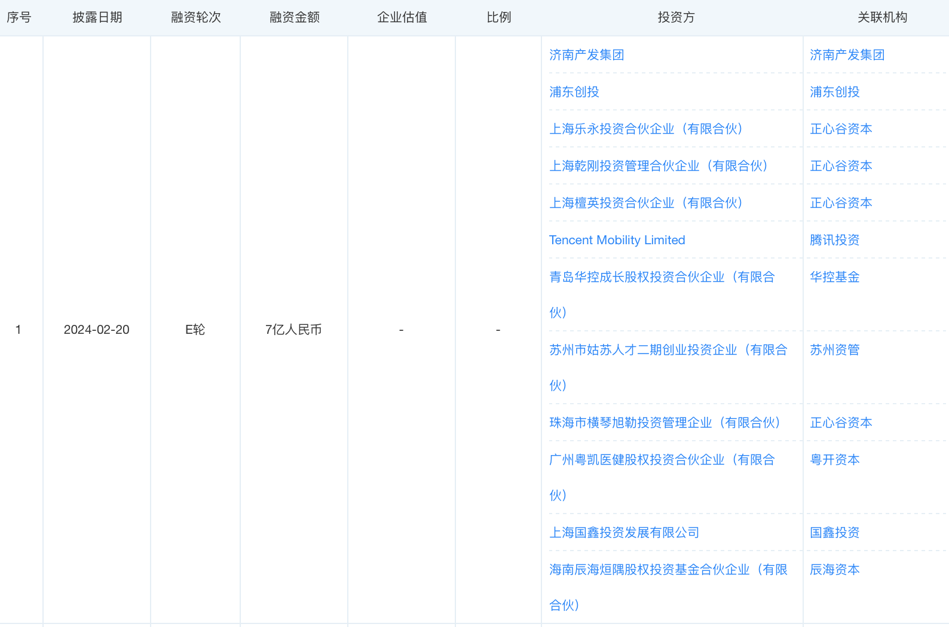Open investor 上海国鑫投资发展有限公司
The width and height of the screenshot is (949, 627).
[x=624, y=533]
